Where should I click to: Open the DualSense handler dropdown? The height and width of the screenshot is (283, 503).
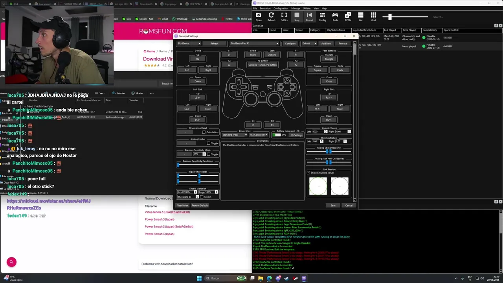189,44
